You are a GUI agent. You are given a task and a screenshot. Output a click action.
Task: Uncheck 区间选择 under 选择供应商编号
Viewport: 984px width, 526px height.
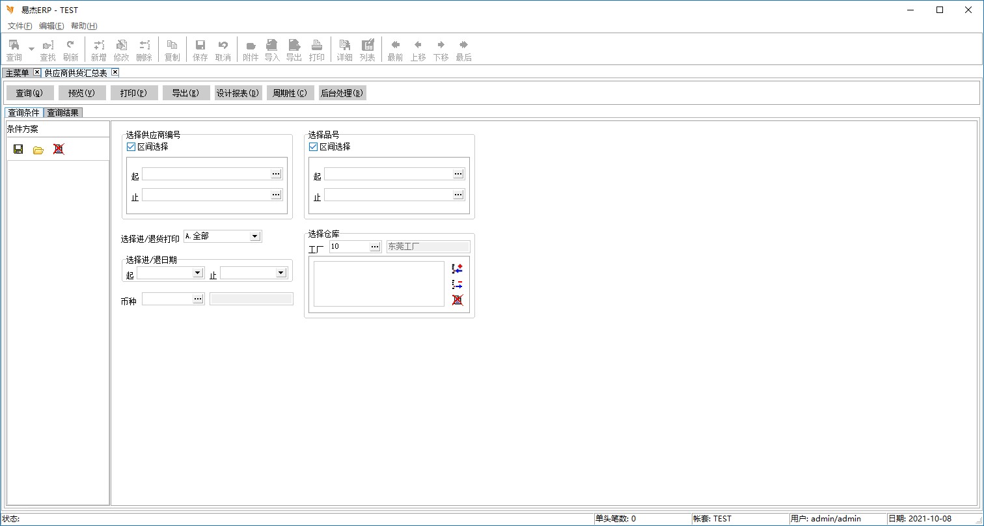[x=131, y=147]
